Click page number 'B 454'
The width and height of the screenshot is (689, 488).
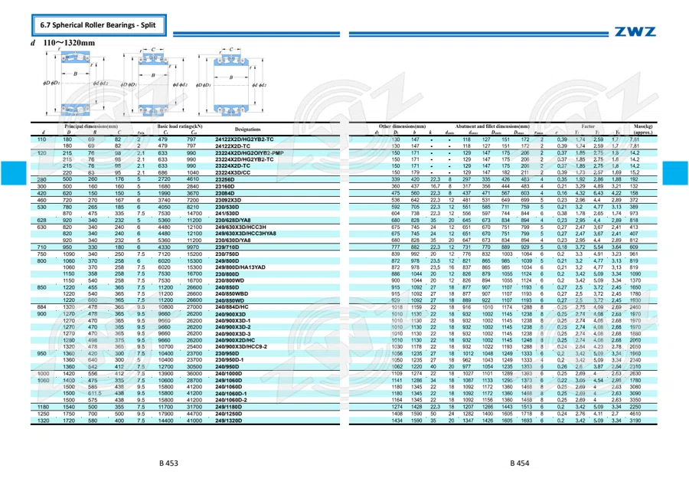pos(520,463)
